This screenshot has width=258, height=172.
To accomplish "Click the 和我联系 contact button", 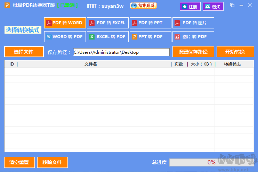I will click(x=143, y=6).
